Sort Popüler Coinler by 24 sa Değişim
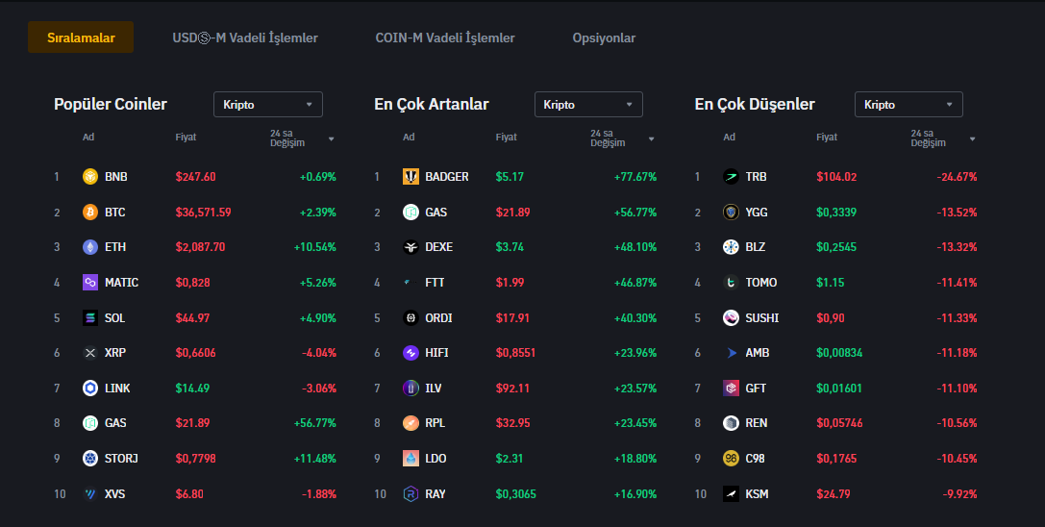This screenshot has width=1045, height=527. 302,138
